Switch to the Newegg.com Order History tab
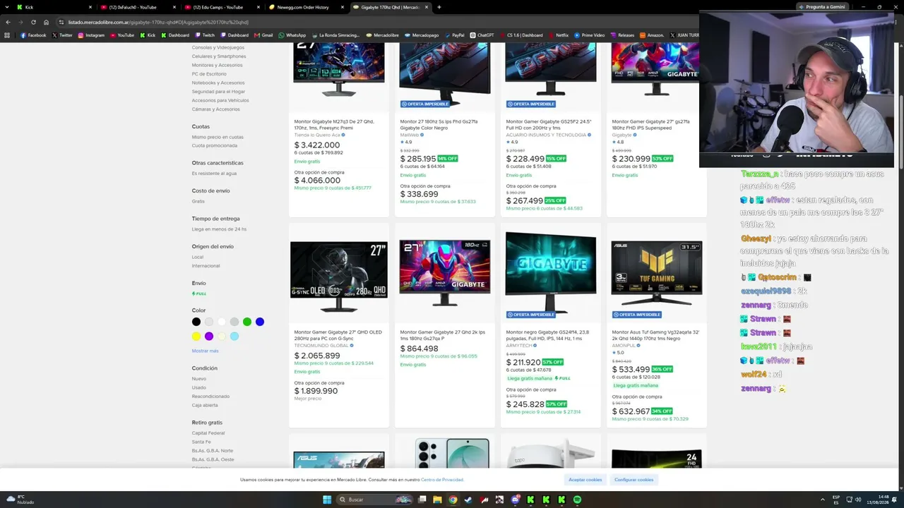The image size is (904, 508). click(307, 7)
